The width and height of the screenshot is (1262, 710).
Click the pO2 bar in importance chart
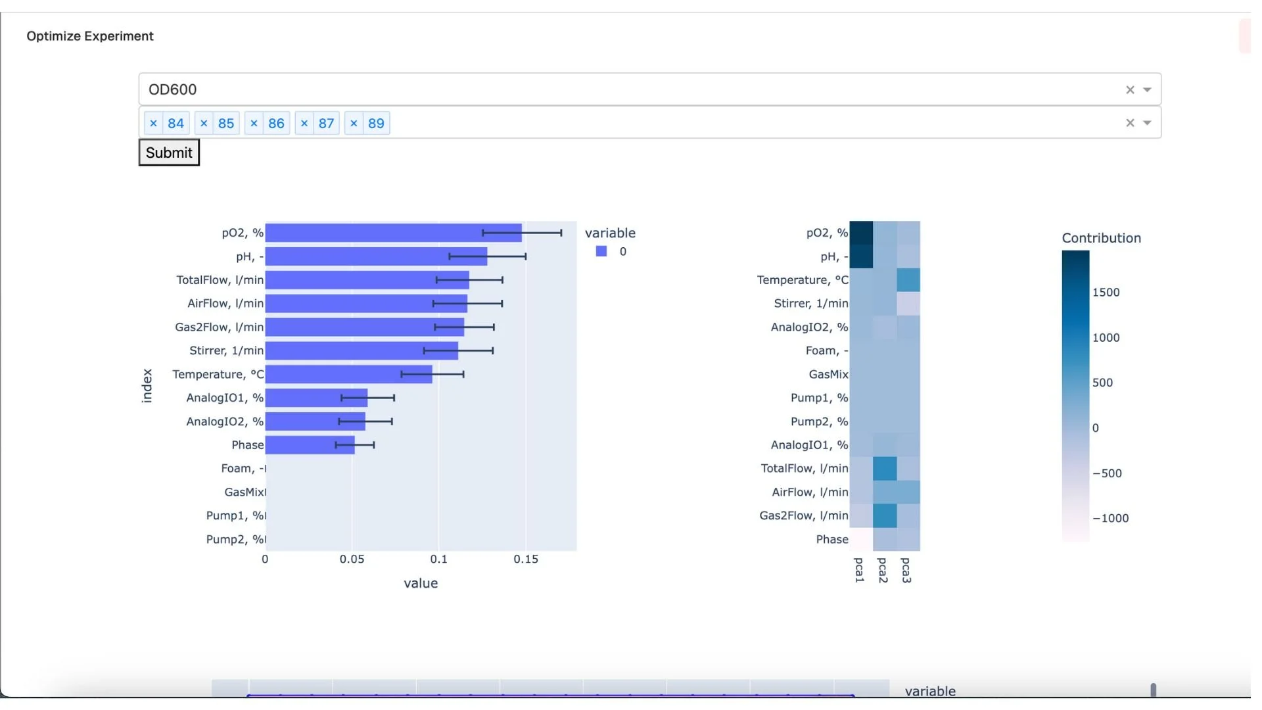point(393,233)
